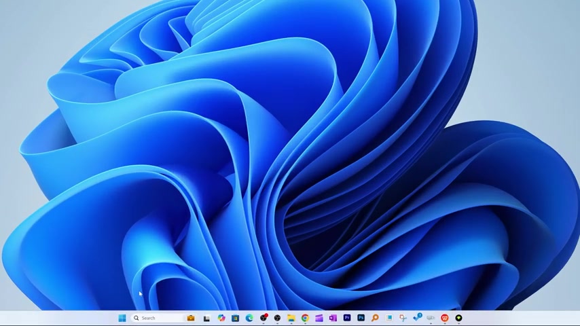Viewport: 580px width, 326px height.
Task: Launch Copilot from the taskbar
Action: (221, 318)
